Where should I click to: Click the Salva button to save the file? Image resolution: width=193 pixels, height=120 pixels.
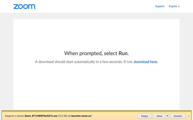point(159,116)
